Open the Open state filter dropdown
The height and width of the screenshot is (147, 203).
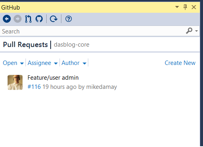pos(13,63)
